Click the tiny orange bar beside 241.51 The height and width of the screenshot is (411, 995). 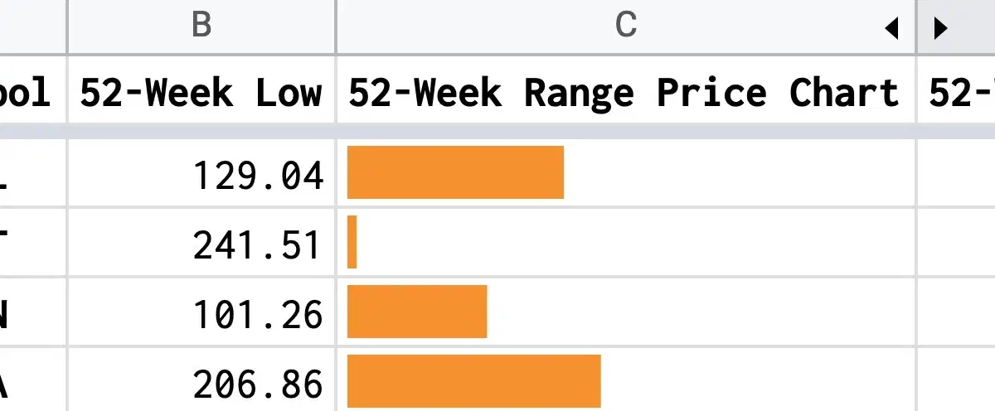(x=352, y=242)
